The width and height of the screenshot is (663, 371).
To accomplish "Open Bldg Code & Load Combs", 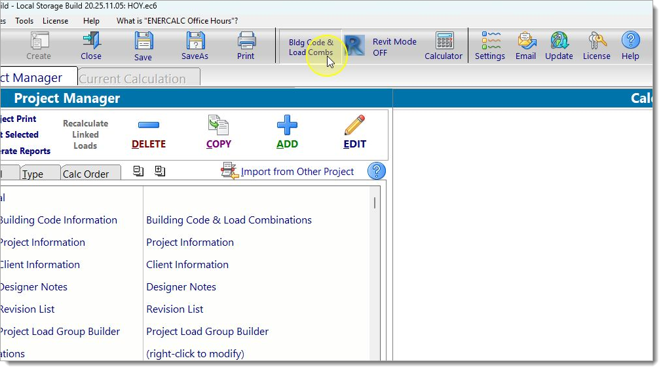I will (x=311, y=47).
